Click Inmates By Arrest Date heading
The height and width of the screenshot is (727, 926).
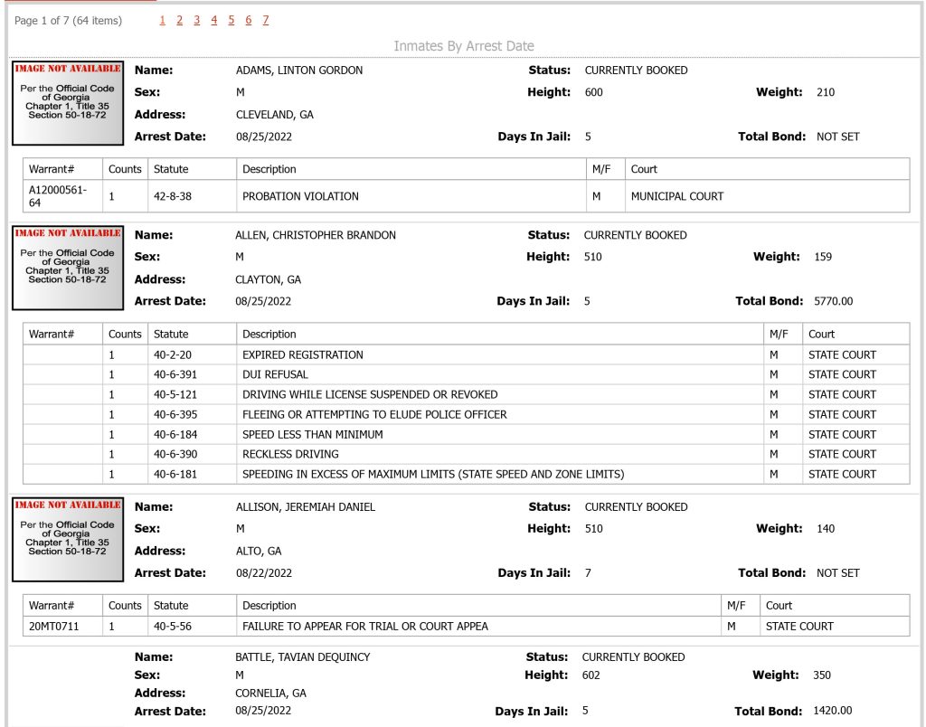[464, 46]
